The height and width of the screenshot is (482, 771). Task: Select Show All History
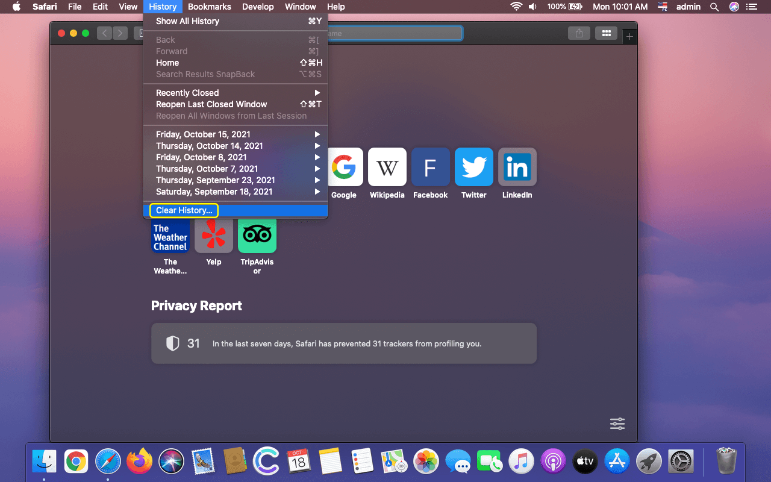pyautogui.click(x=236, y=21)
